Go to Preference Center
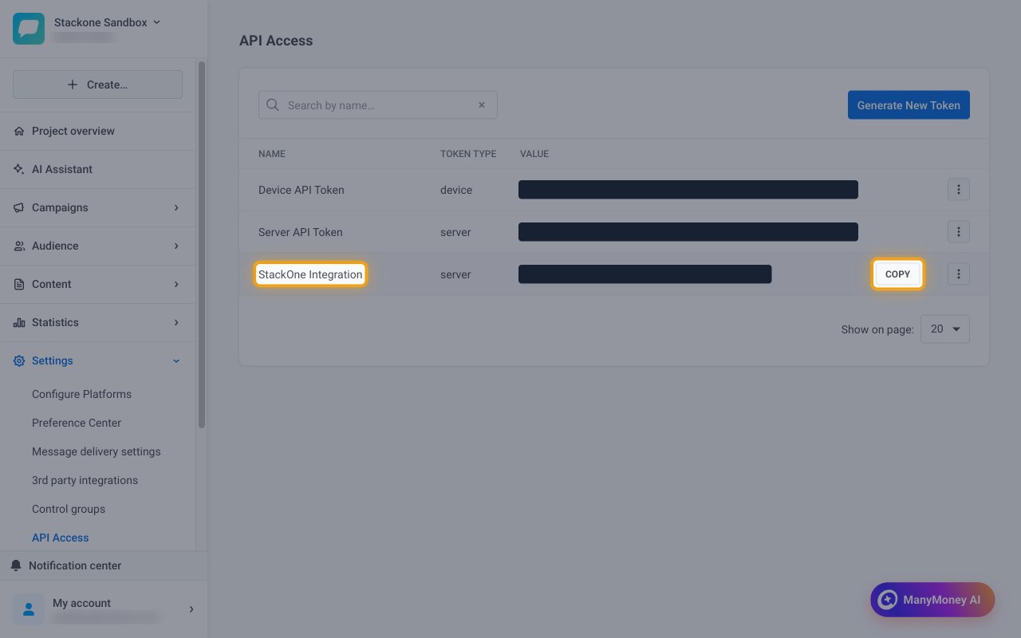 pyautogui.click(x=77, y=423)
